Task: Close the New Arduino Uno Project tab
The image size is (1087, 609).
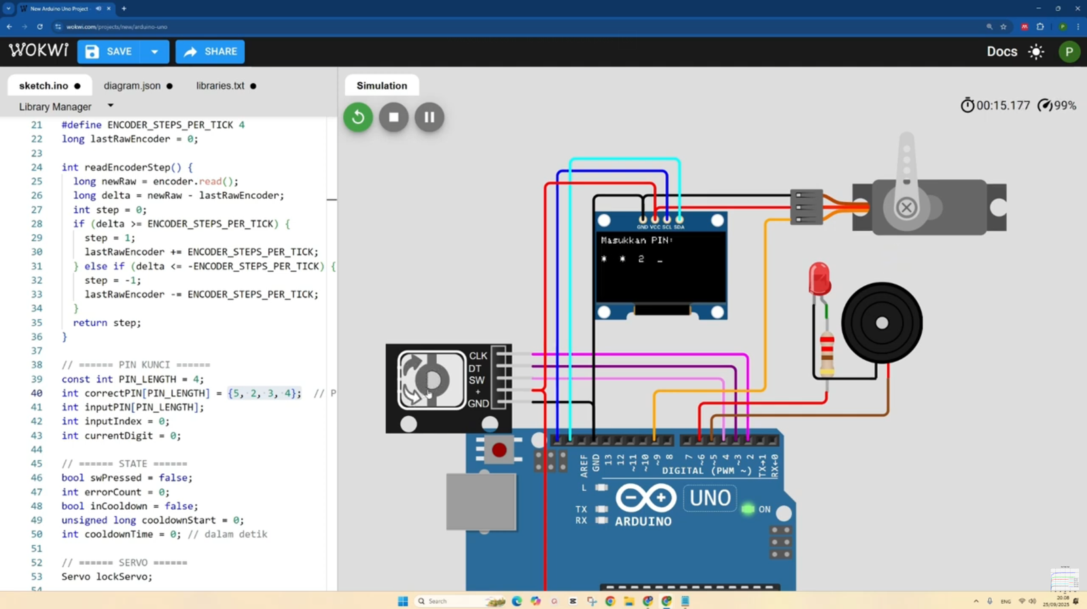Action: pos(109,9)
